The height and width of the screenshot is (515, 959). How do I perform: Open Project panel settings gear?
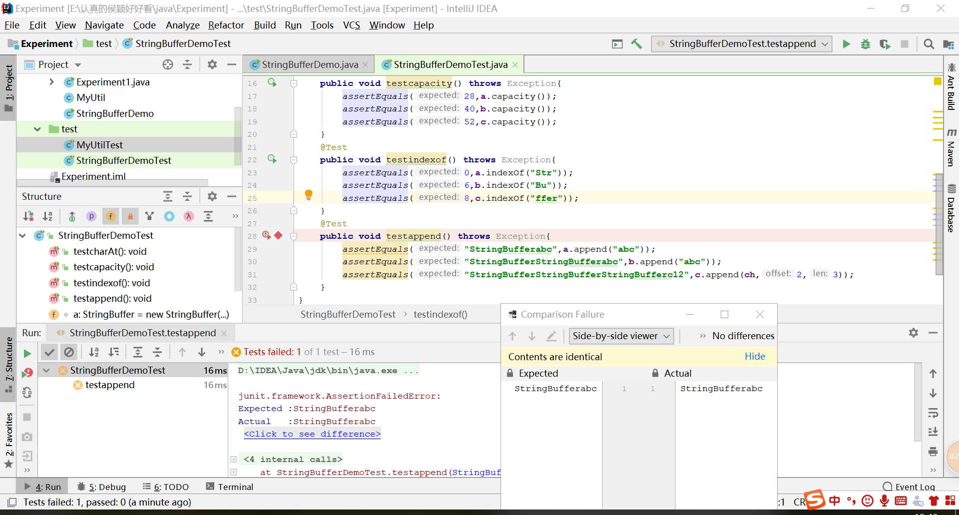pyautogui.click(x=212, y=64)
